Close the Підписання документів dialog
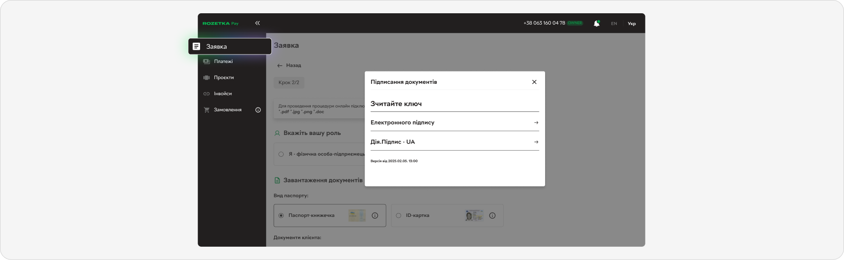 (x=534, y=82)
